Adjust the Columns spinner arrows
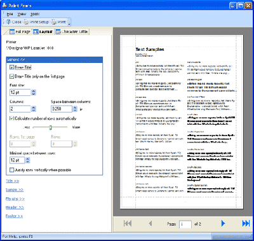This screenshot has width=254, height=241. pos(34,109)
